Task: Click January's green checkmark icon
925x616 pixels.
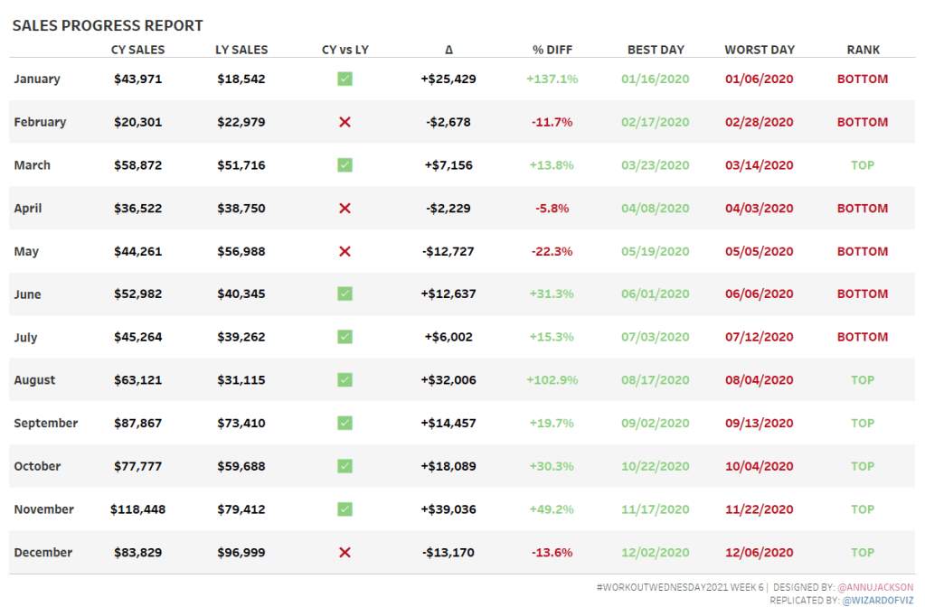Action: [x=345, y=79]
